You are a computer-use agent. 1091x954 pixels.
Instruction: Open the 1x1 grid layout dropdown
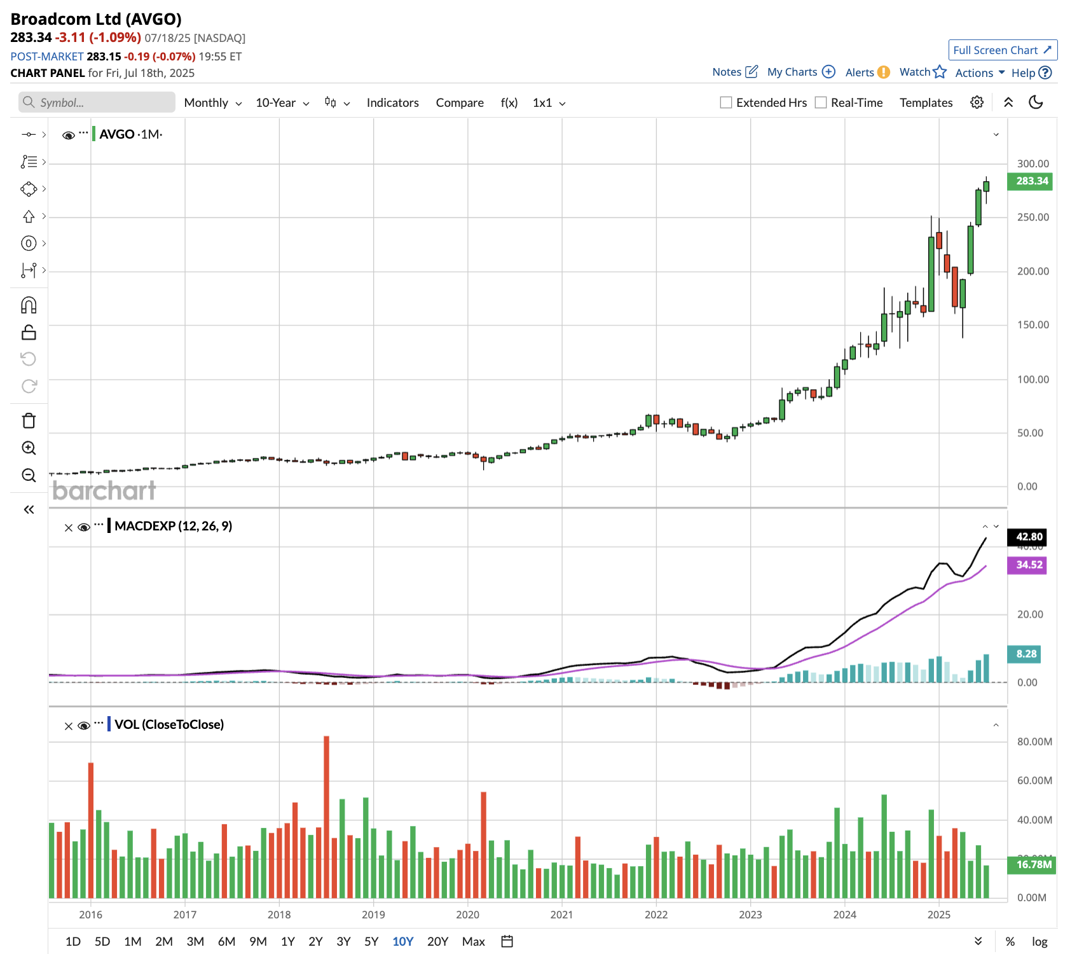(x=549, y=102)
